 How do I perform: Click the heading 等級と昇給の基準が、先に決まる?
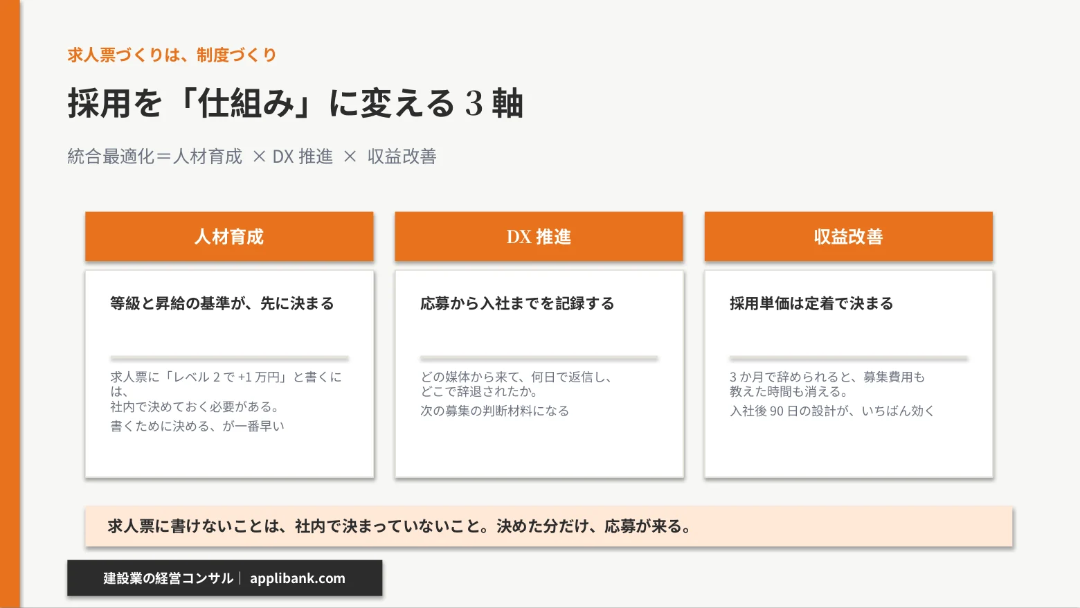[222, 303]
